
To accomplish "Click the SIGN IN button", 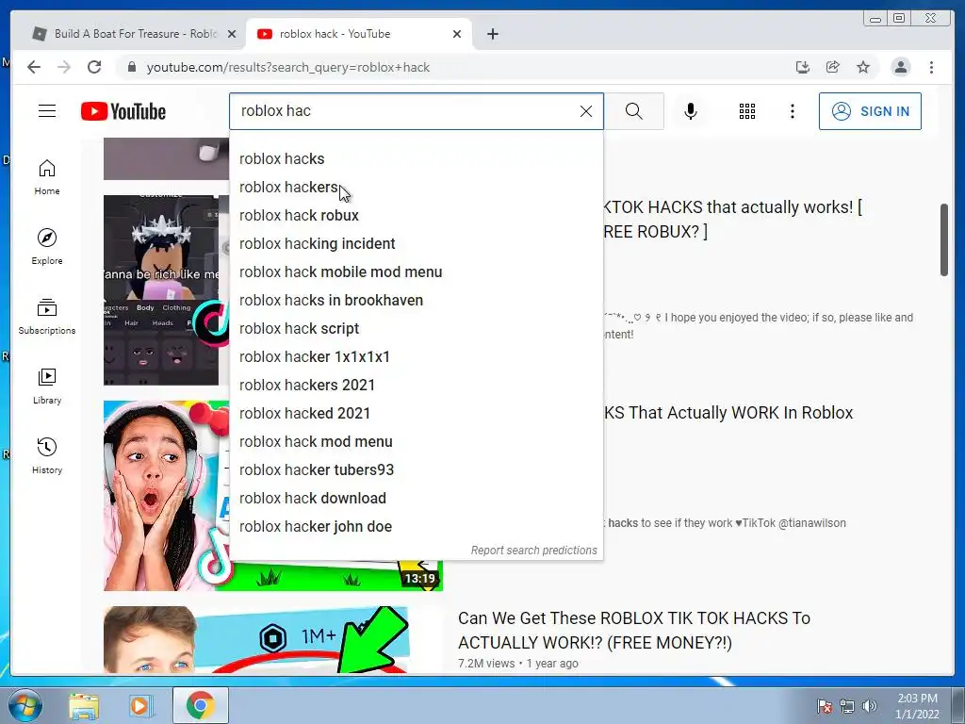I will pyautogui.click(x=870, y=111).
